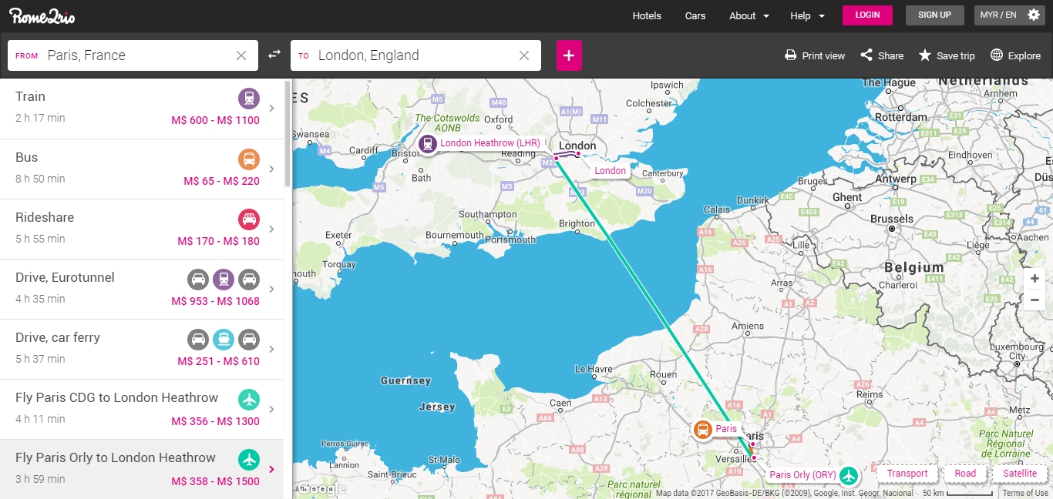The image size is (1053, 499).
Task: Switch map to Satellite view
Action: 1020,474
